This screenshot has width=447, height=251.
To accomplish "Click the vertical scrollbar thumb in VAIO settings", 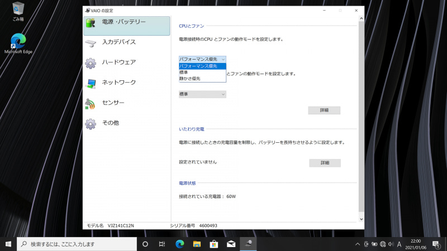I will pos(361,117).
